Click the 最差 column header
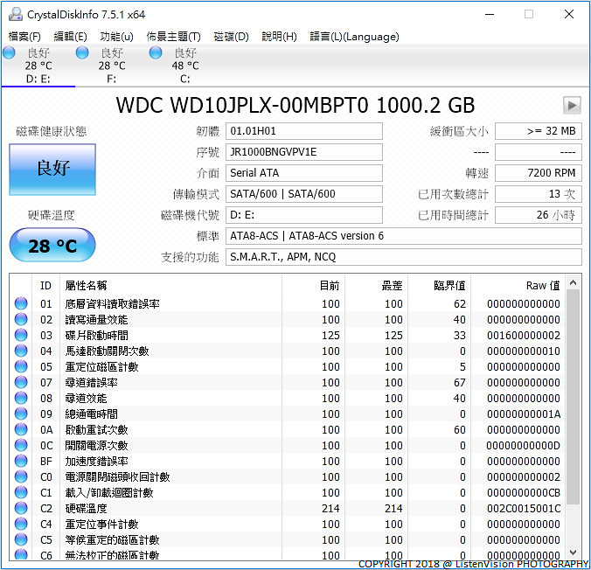Screen dimensions: 591x570 (x=377, y=285)
